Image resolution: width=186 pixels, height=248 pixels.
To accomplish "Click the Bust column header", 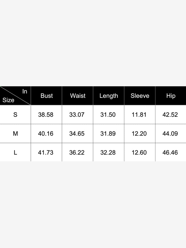I will tap(47, 96).
